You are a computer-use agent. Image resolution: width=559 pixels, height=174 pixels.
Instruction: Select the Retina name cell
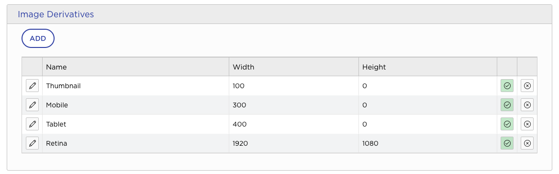click(x=135, y=143)
